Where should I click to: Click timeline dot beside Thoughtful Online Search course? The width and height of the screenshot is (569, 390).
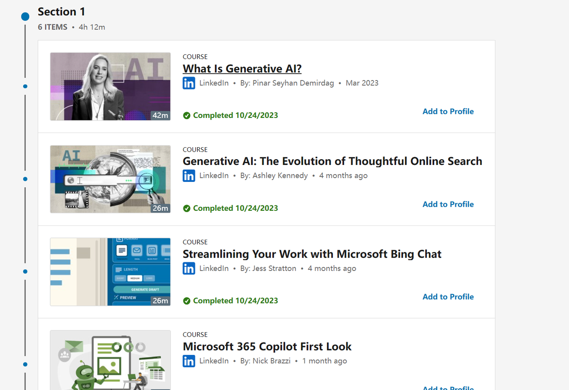(25, 179)
